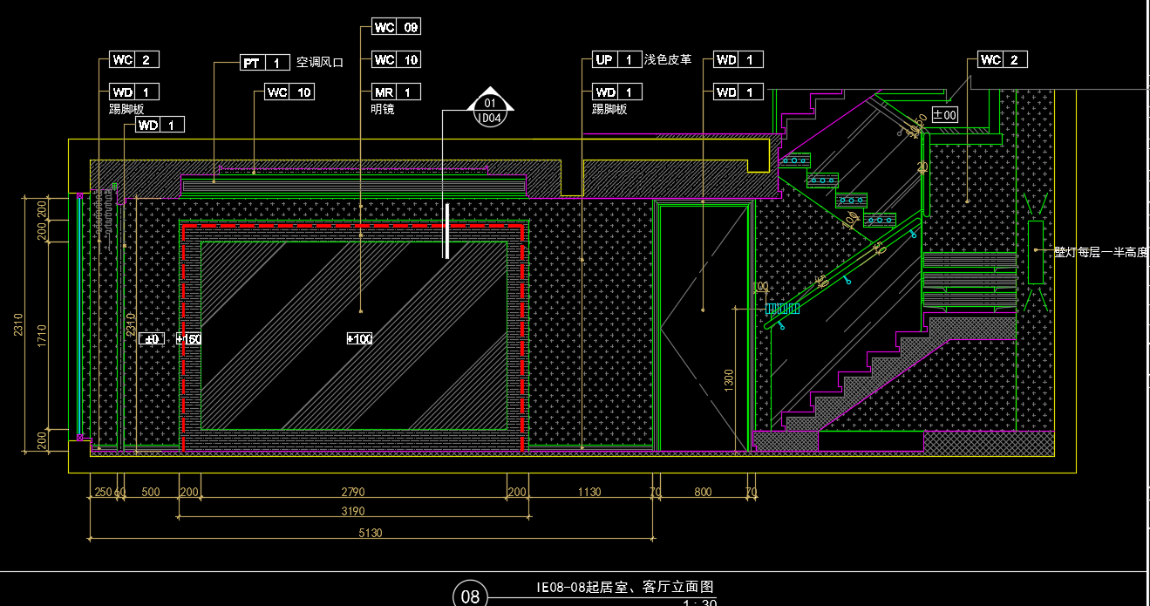This screenshot has height=606, width=1150.
Task: Select the MR 1 mirror tag
Action: click(x=396, y=92)
